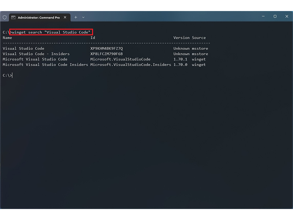Select the Administrator: Command Pro tab
Image resolution: width=293 pixels, height=220 pixels.
(x=40, y=18)
